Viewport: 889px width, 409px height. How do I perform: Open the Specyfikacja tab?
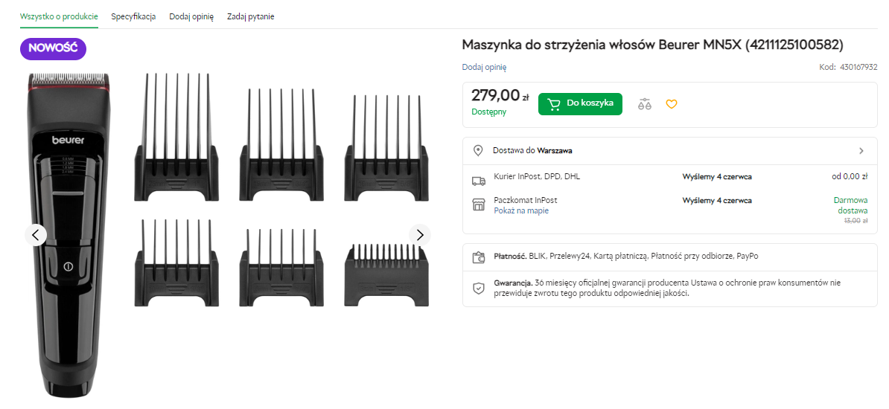[x=133, y=16]
